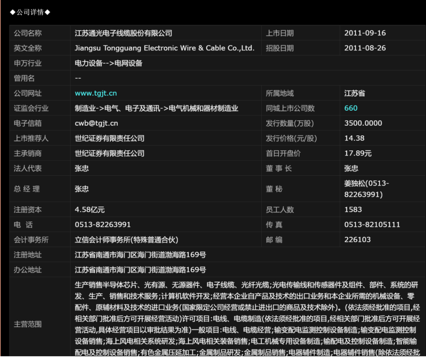
Task: Click the address in the 办公地址 row
Action: (x=140, y=270)
